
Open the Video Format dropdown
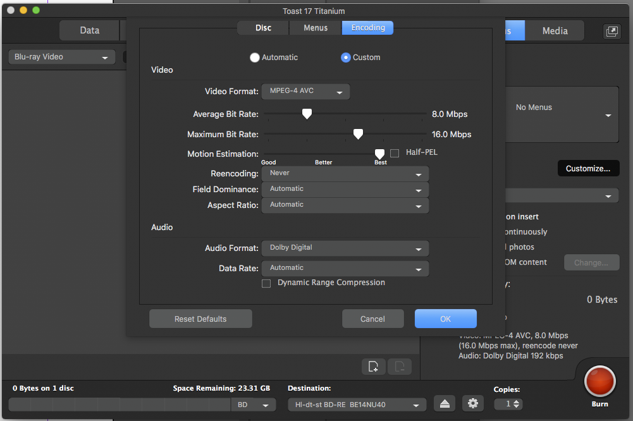305,92
